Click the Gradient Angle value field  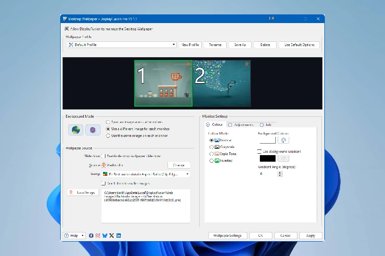coord(268,174)
